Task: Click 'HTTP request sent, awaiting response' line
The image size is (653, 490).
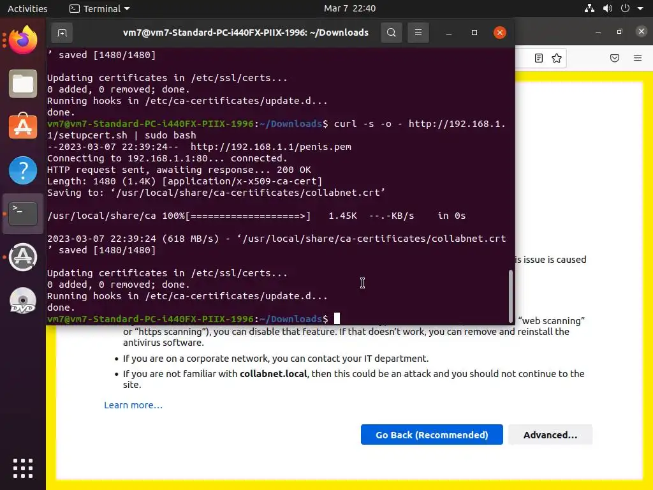Action: (x=179, y=170)
